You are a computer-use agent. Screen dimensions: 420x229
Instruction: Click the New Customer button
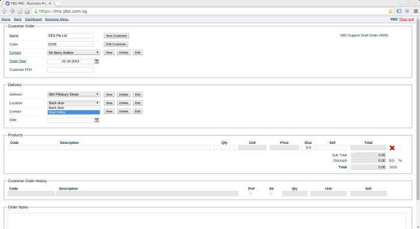click(116, 35)
